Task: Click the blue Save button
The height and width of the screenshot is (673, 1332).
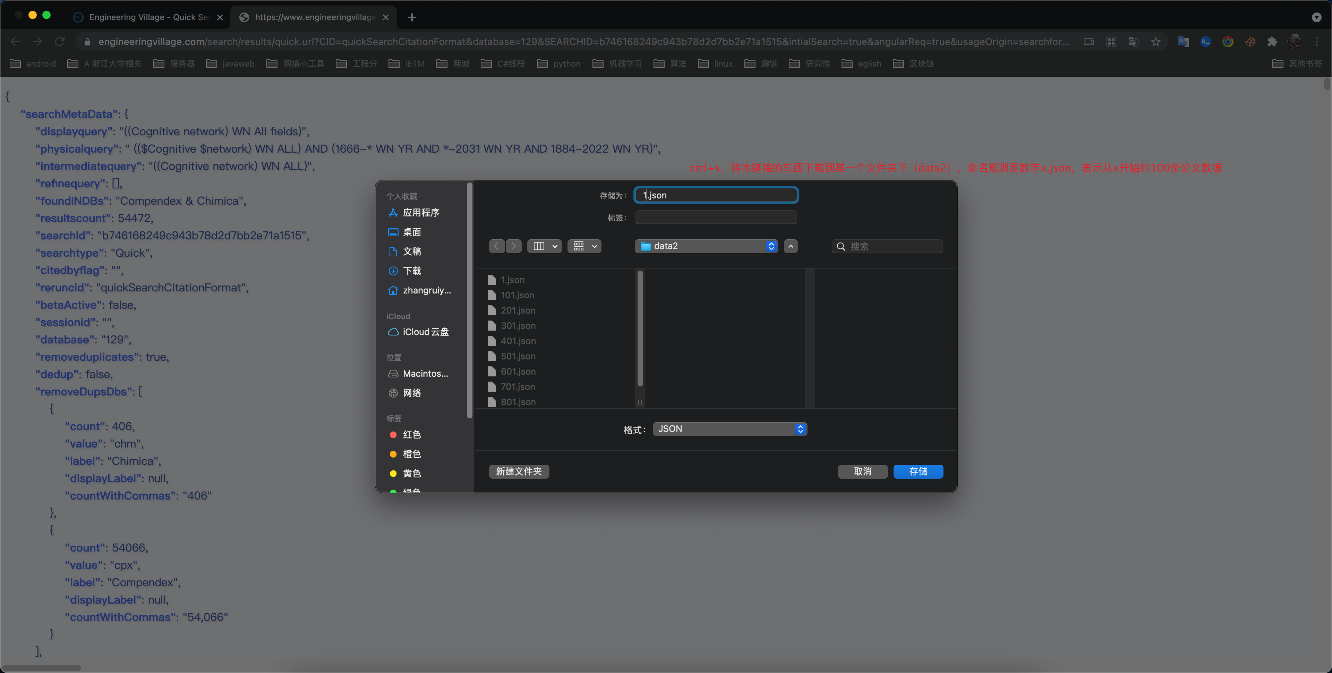Action: point(918,471)
